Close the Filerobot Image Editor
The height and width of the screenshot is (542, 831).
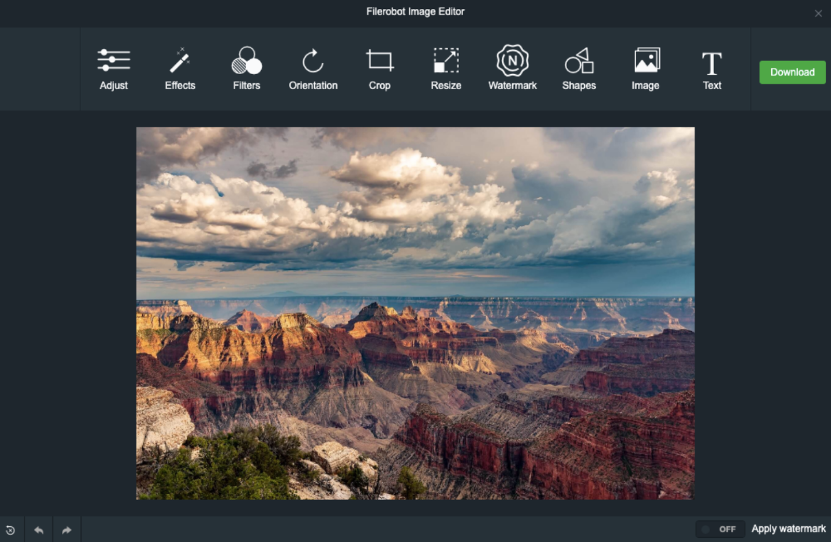(x=818, y=13)
